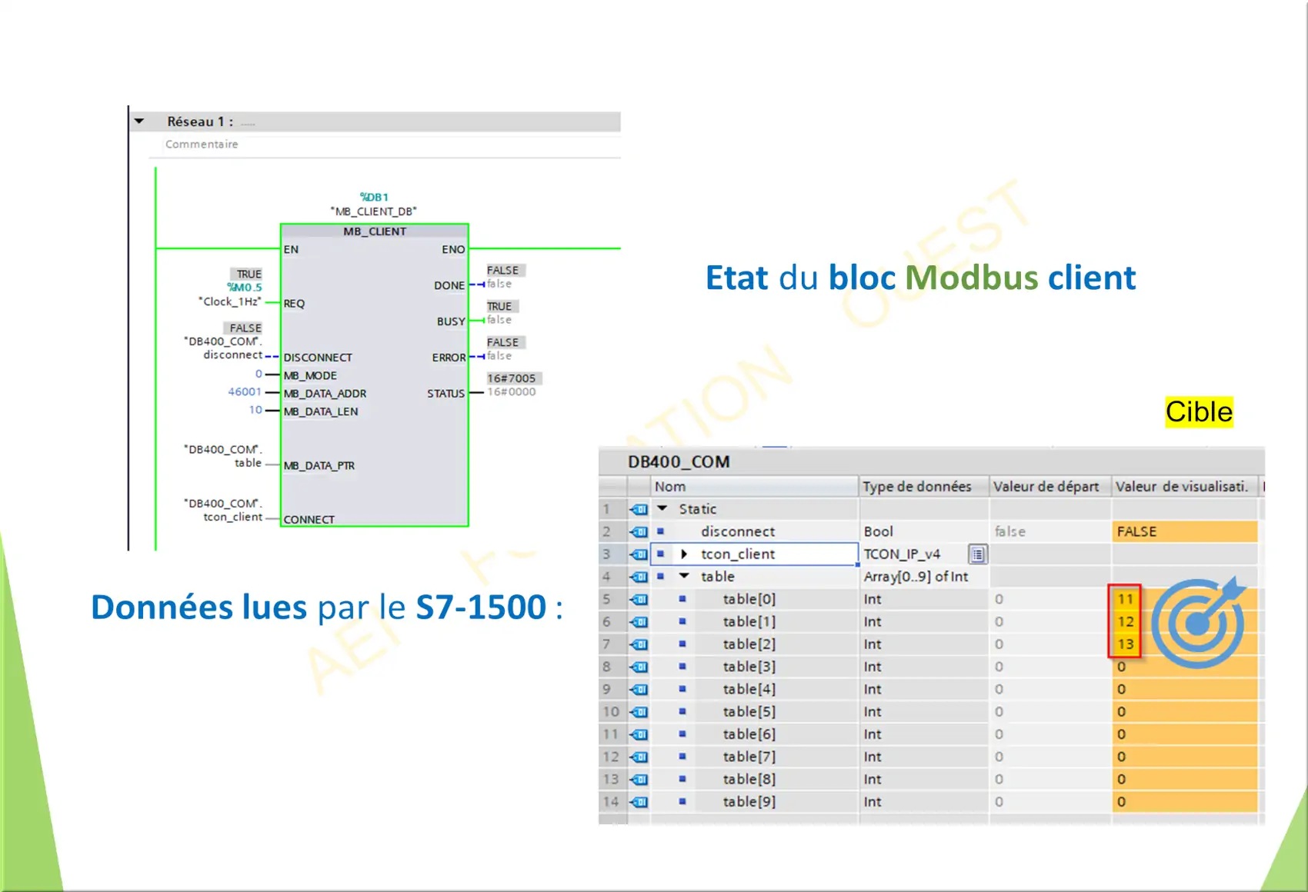Select the Valeur de visualisati. column header
Image resolution: width=1308 pixels, height=892 pixels.
point(1185,487)
